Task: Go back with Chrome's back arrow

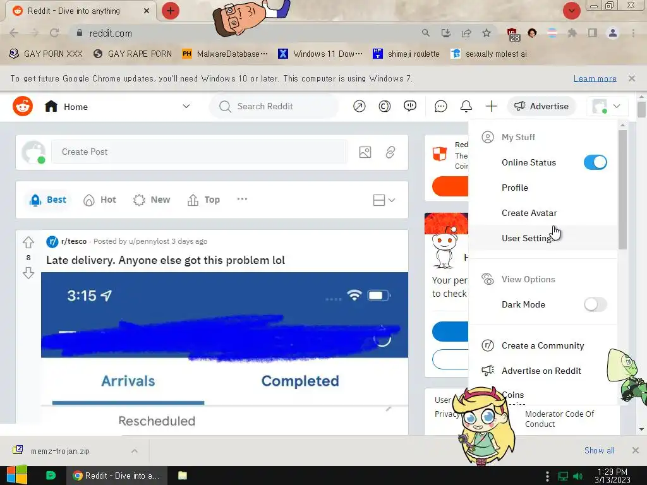Action: [14, 33]
